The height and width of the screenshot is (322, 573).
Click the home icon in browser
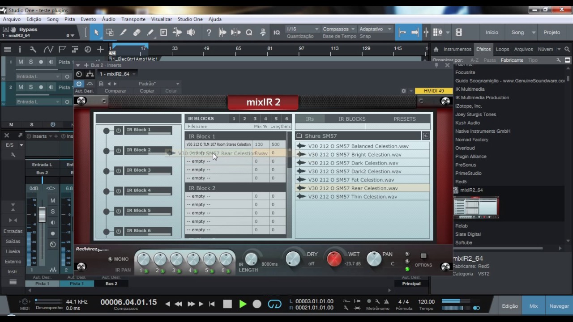pyautogui.click(x=436, y=49)
